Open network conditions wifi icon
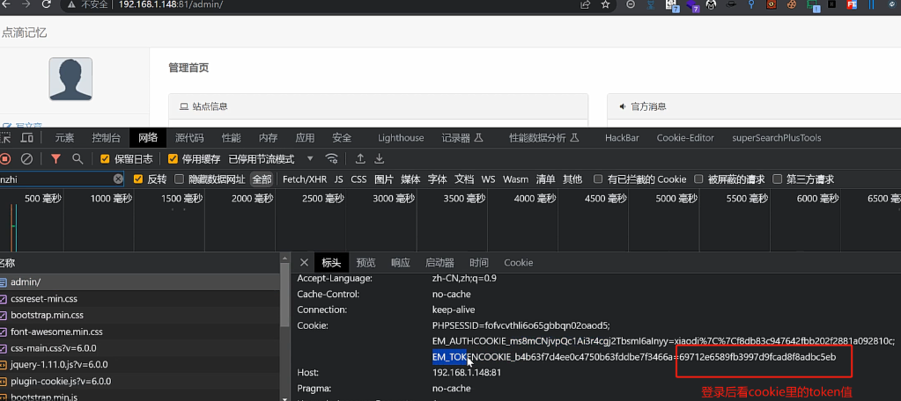The height and width of the screenshot is (401, 901). click(x=332, y=159)
